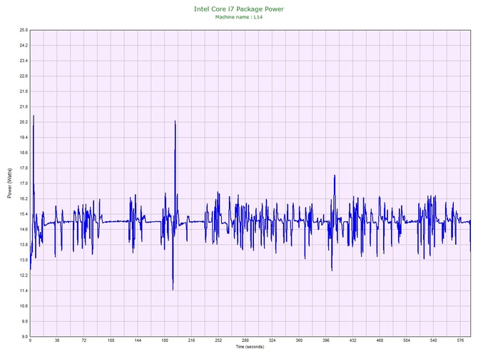
Task: Click the 'Time (seconds)' x-axis label
Action: pyautogui.click(x=250, y=347)
